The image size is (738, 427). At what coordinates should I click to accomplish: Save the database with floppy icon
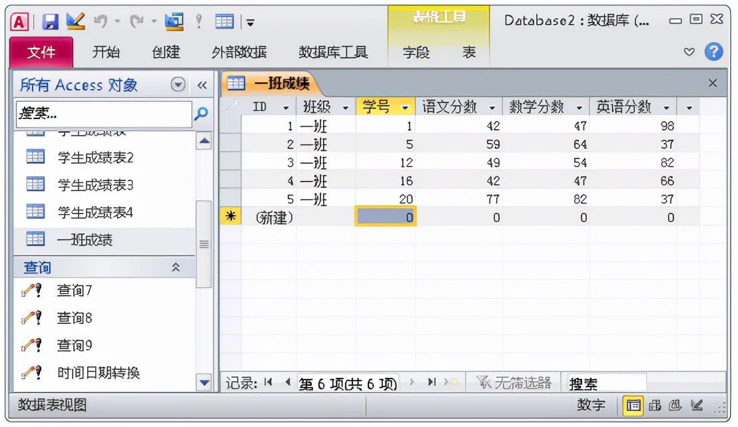50,21
